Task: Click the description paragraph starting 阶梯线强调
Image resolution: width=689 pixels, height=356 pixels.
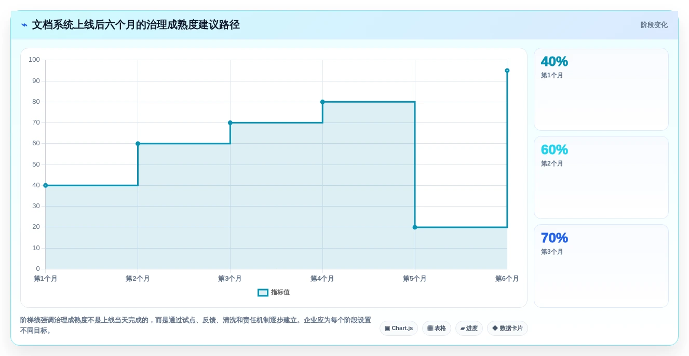Action: click(x=196, y=325)
